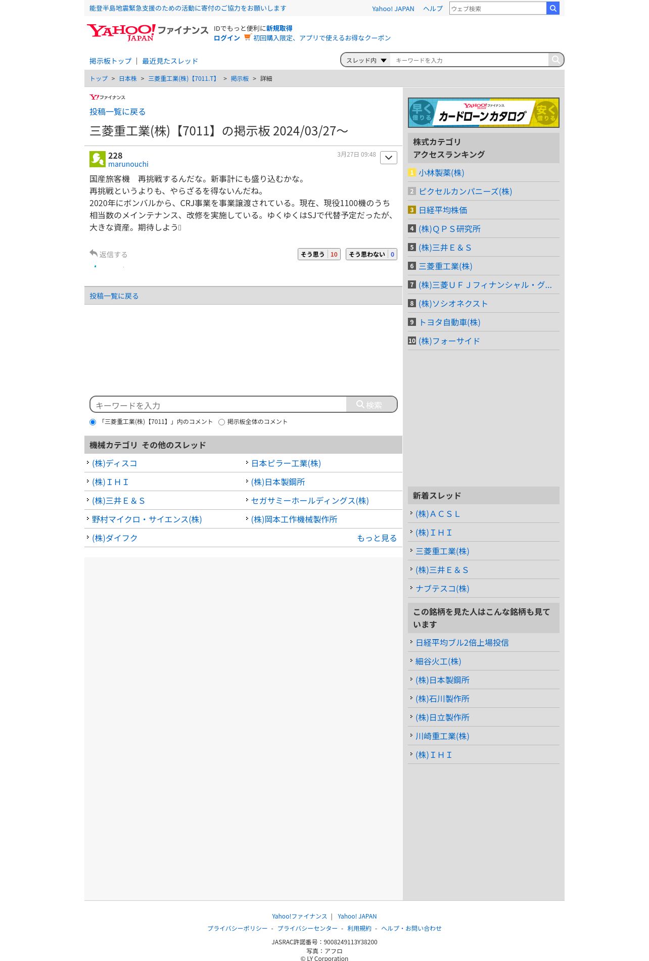Viewport: 649px width, 961px height.
Task: Open ナブテスコ(株) in 新着スレッド
Action: [x=442, y=589]
